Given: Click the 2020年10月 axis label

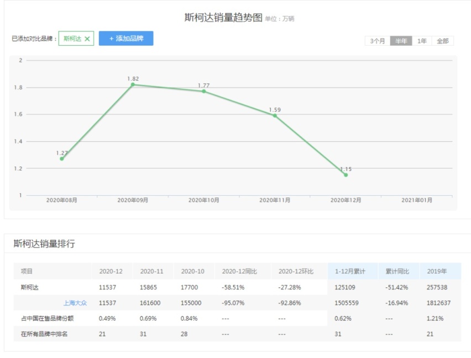Looking at the screenshot, I should point(203,200).
